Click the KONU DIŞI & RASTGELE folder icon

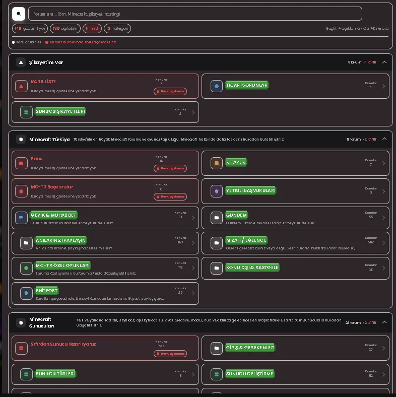point(217,268)
